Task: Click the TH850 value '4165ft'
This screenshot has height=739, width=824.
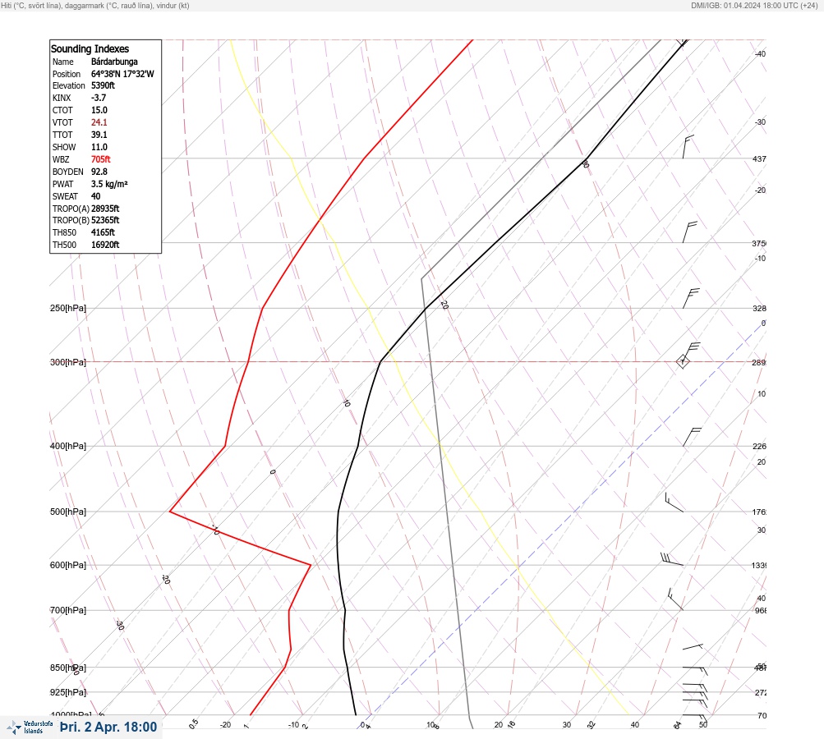Action: (x=103, y=232)
